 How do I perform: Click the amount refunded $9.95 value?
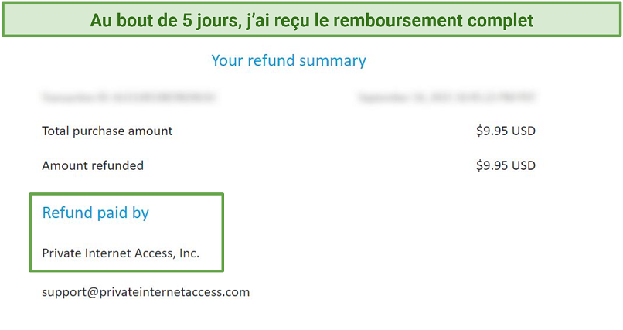(x=506, y=165)
